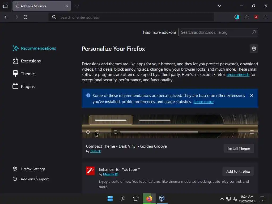
Task: Follow the recommends link
Action: (x=238, y=75)
